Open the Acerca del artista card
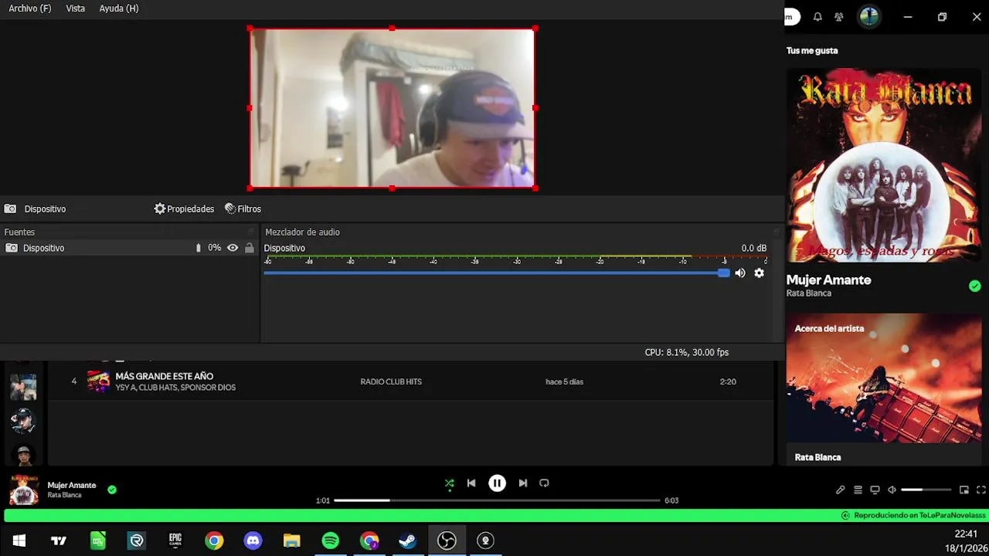Screen dimensions: 989x556 [884, 389]
